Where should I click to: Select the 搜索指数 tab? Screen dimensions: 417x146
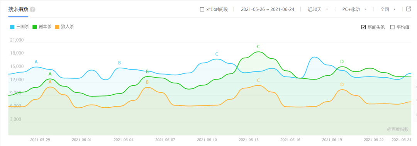[x=18, y=10]
